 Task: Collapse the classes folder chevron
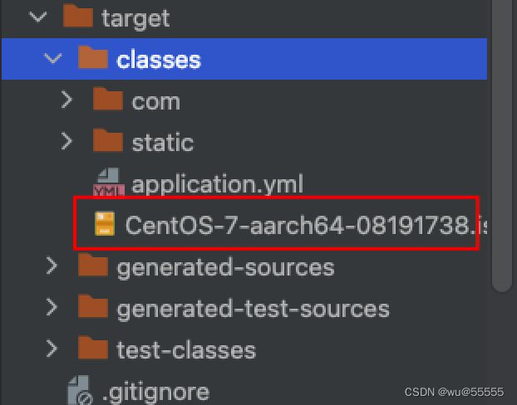pos(53,59)
